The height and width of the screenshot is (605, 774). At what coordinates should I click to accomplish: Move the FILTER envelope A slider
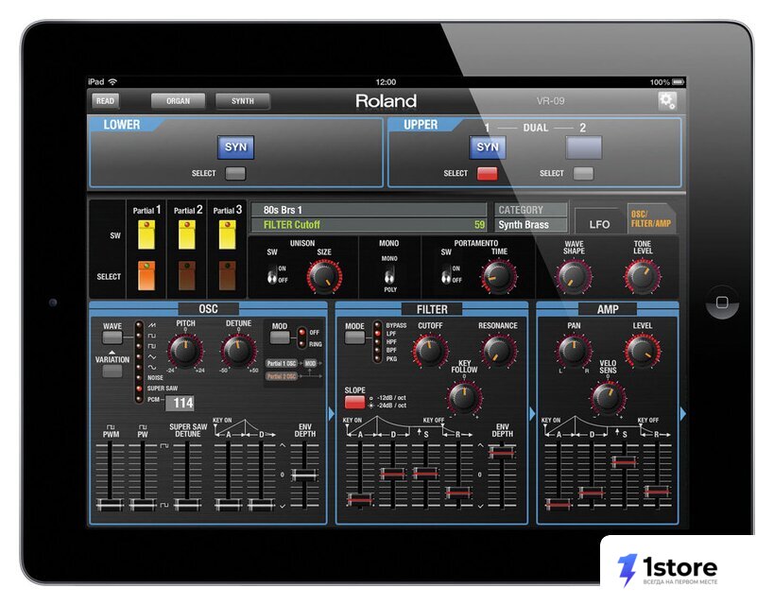tap(360, 499)
